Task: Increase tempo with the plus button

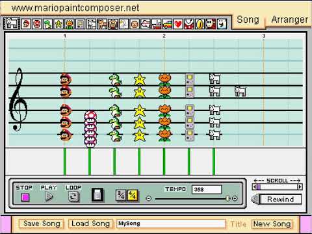Action: (235, 198)
